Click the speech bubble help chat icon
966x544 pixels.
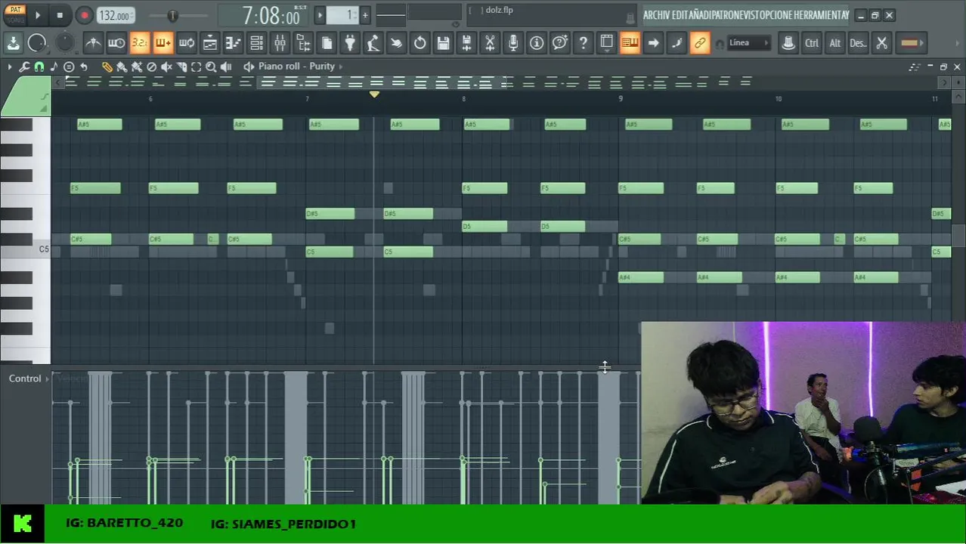coord(560,43)
